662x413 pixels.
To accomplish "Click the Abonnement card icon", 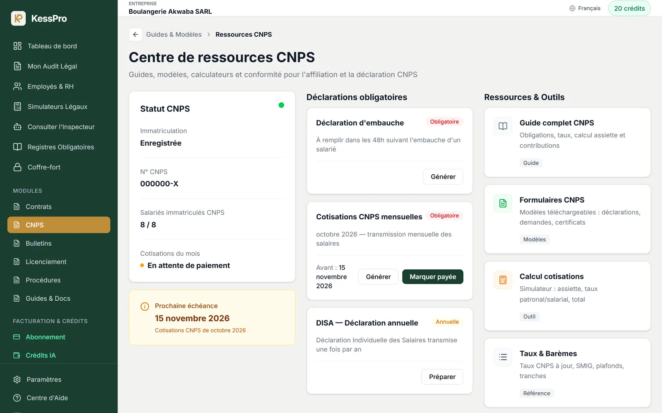I will coord(17,337).
